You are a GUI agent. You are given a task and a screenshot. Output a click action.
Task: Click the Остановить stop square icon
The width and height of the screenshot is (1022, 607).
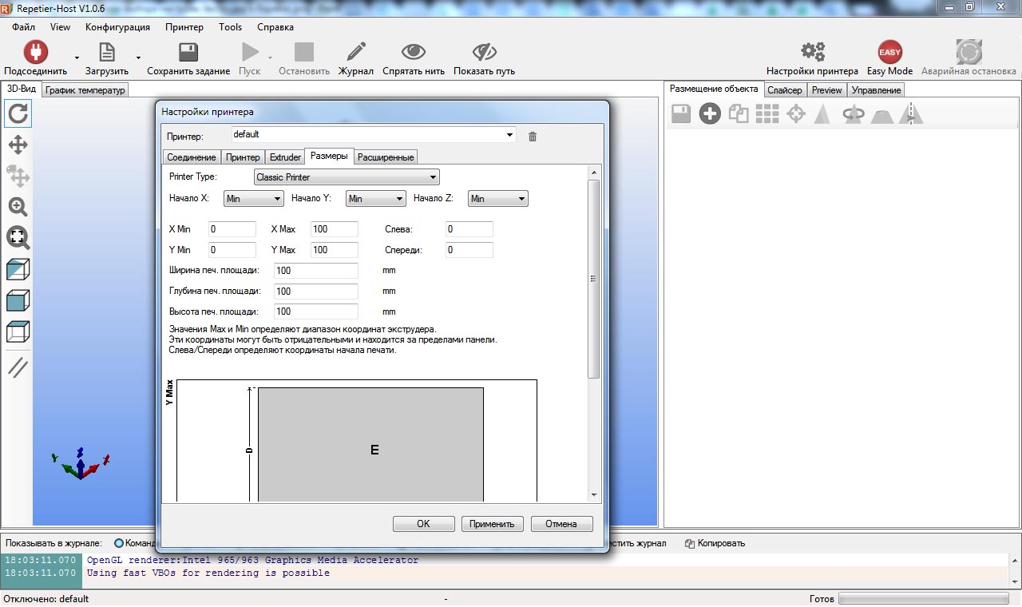coord(304,52)
